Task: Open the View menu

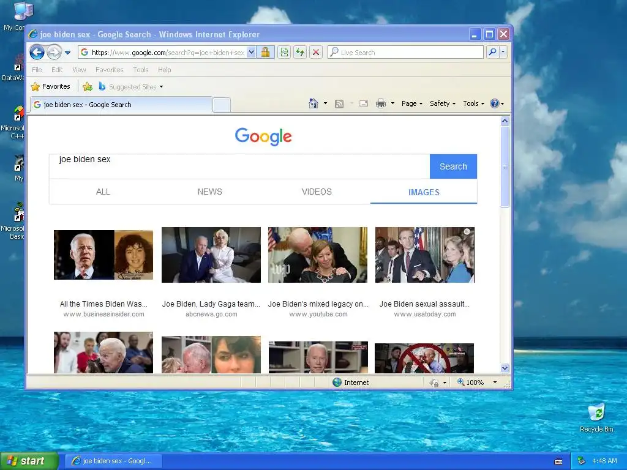Action: (x=79, y=70)
